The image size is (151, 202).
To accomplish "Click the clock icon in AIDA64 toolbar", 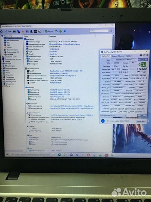I will click(40, 31).
